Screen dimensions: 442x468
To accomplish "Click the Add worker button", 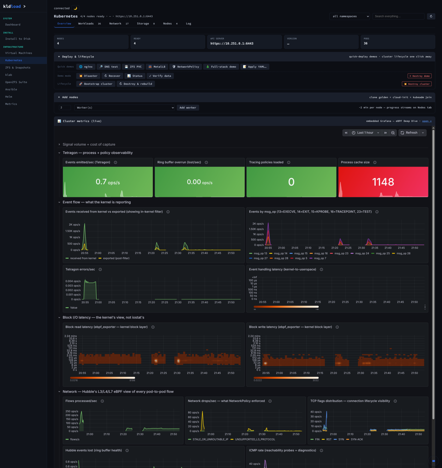I will pyautogui.click(x=188, y=108).
